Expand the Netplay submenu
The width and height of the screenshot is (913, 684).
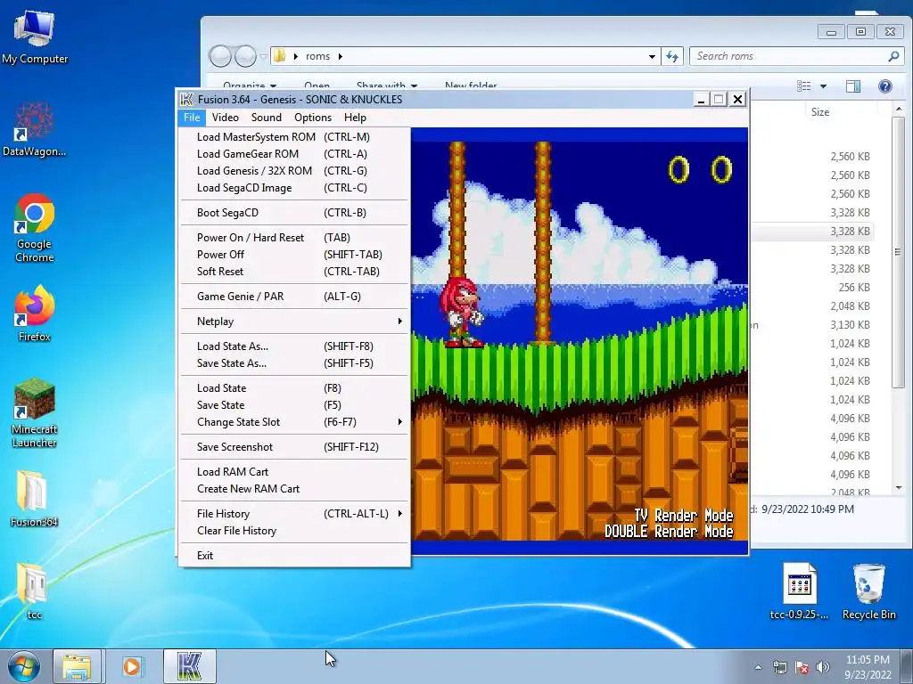400,321
